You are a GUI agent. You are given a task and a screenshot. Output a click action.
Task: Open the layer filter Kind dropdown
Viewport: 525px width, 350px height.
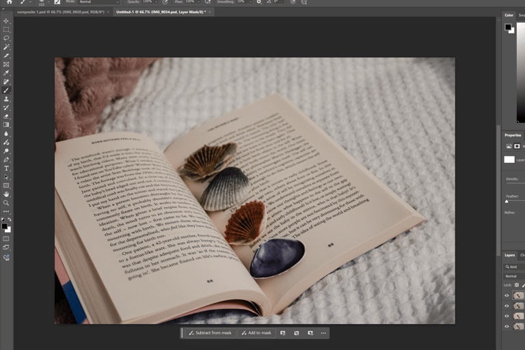(x=514, y=267)
